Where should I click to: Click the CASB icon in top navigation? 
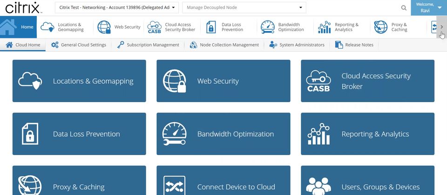click(x=154, y=27)
